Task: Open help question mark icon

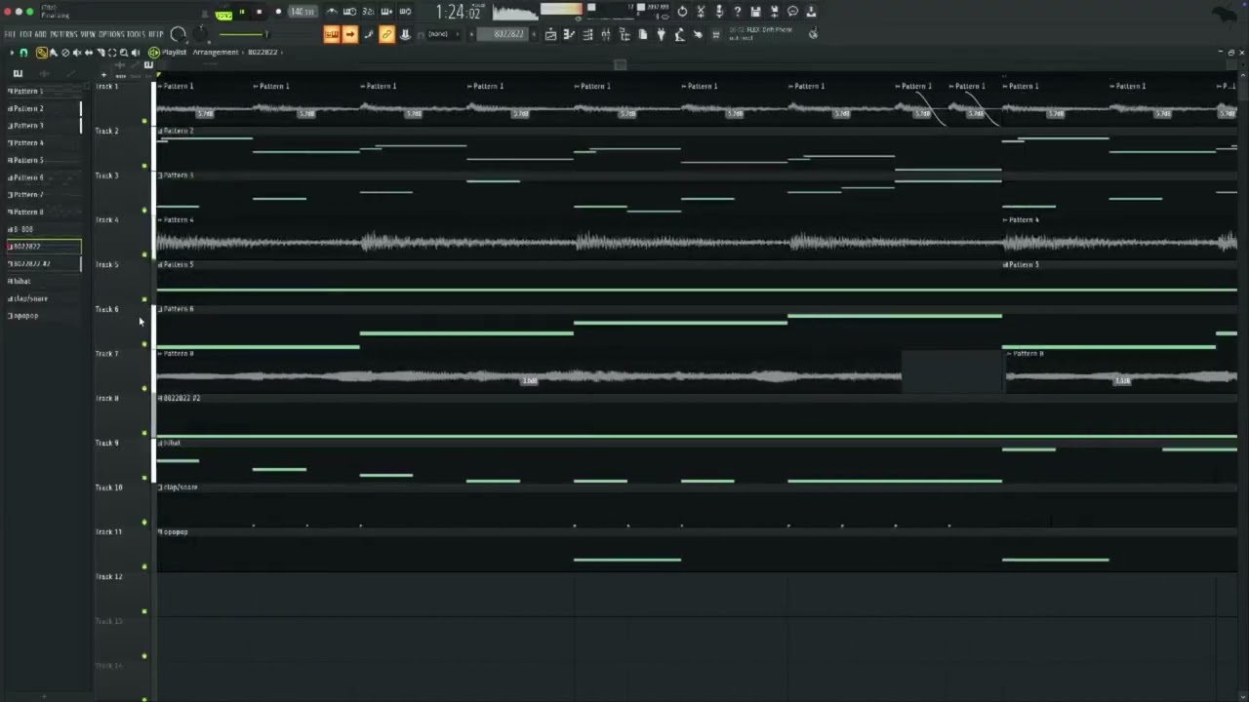Action: coord(737,11)
